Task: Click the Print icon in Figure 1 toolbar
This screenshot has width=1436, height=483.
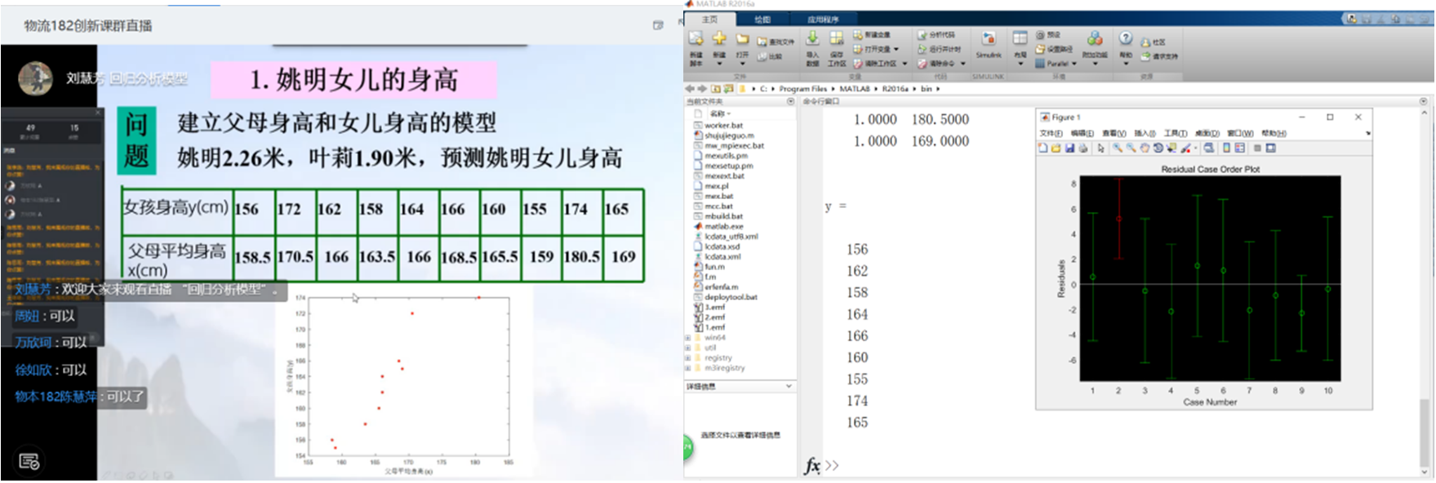Action: click(1083, 148)
